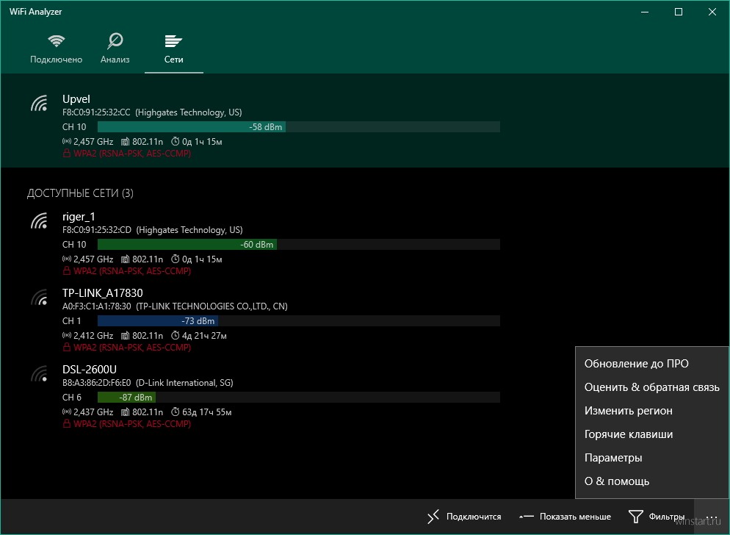Click the TP-LINK_A17830 frequency antenna icon

pos(67,335)
